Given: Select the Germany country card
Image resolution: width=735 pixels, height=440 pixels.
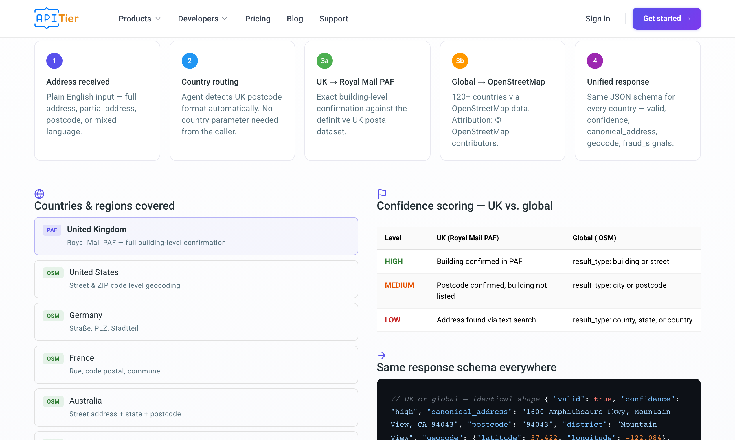Looking at the screenshot, I should pyautogui.click(x=196, y=322).
